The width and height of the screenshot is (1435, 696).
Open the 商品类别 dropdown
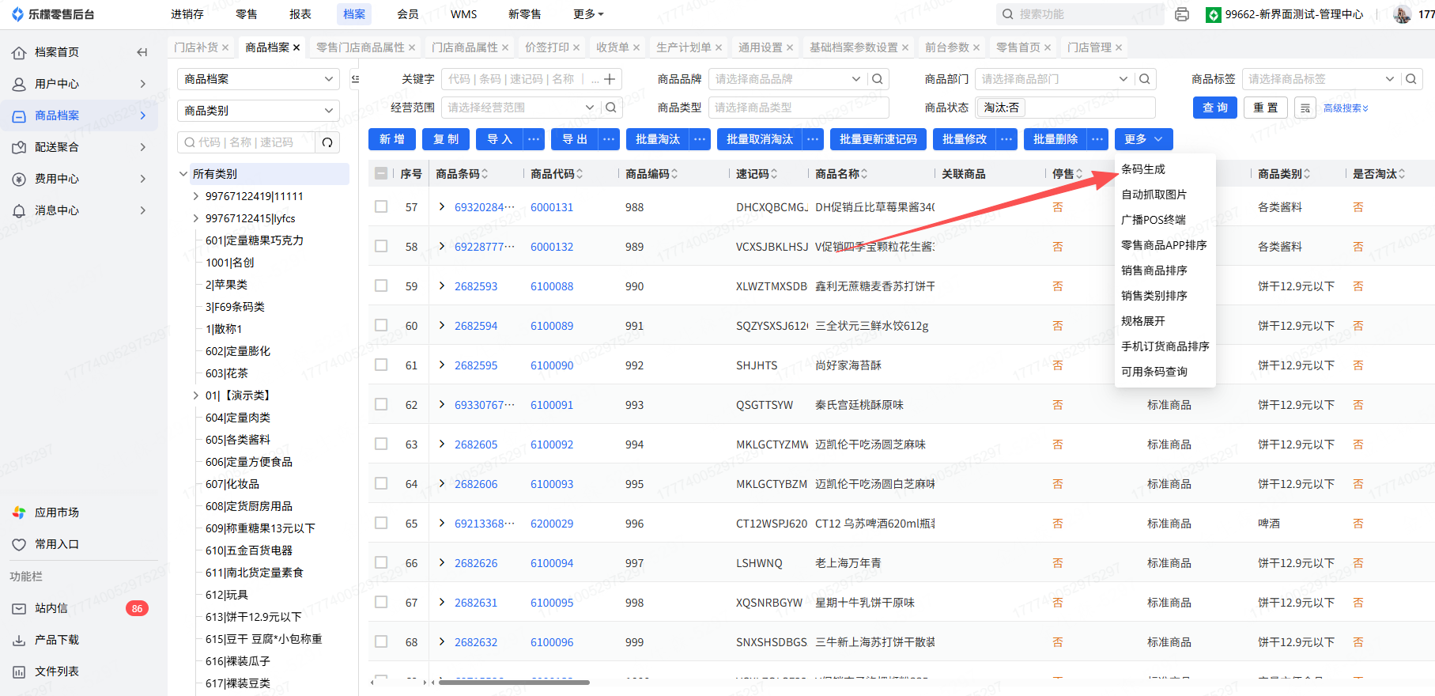(259, 111)
